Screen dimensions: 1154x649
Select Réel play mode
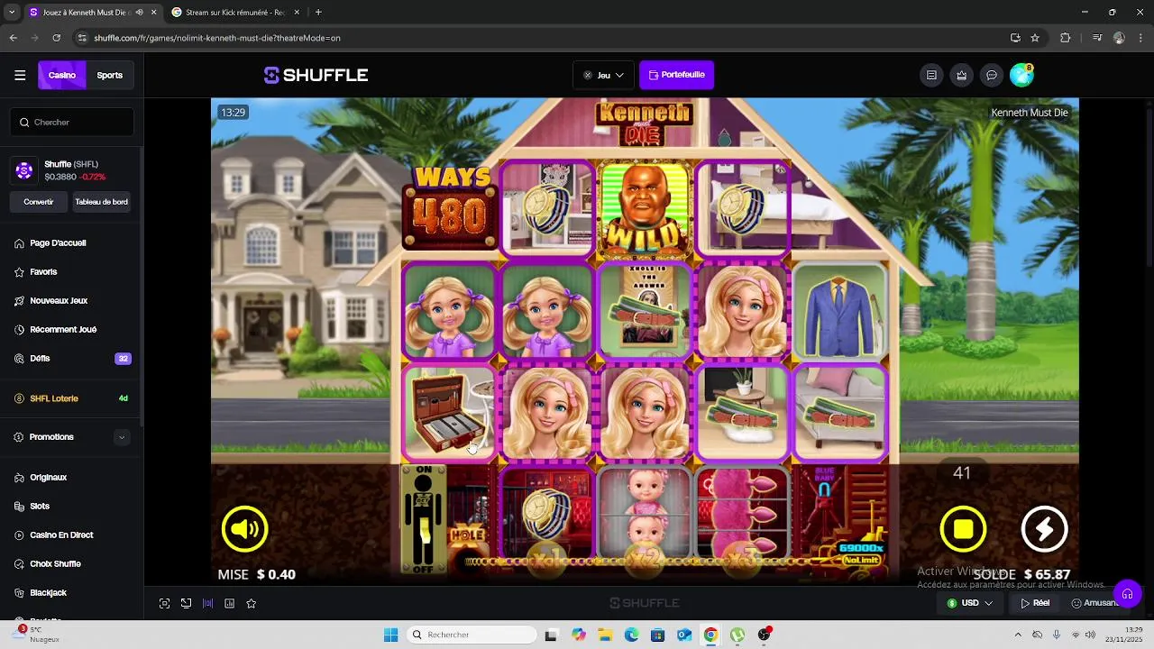pos(1035,603)
